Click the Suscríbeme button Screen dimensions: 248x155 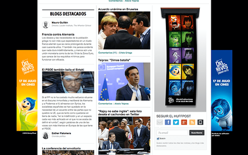197,133
